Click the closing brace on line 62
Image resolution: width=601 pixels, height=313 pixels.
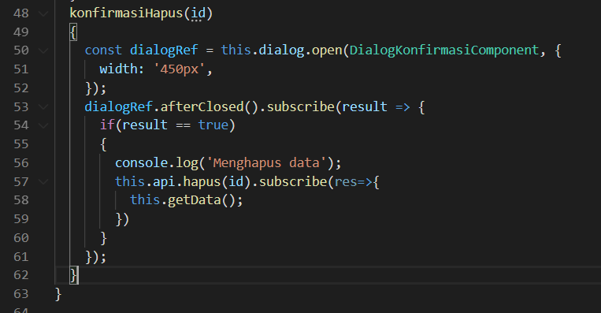coord(73,275)
